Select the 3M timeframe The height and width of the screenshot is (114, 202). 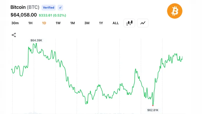coord(87,23)
